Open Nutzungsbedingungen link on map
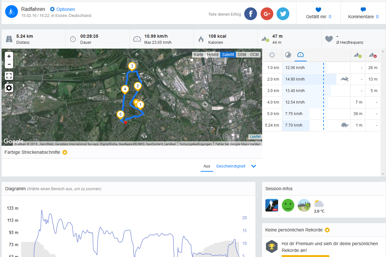386x257 pixels. [x=195, y=144]
